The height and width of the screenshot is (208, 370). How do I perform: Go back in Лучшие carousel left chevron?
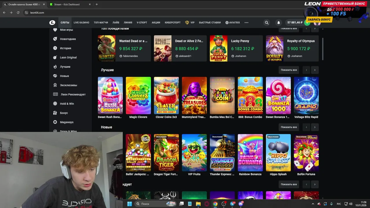click(x=306, y=70)
